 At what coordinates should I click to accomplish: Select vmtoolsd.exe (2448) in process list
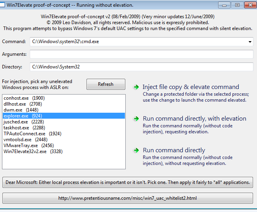pos(64,140)
